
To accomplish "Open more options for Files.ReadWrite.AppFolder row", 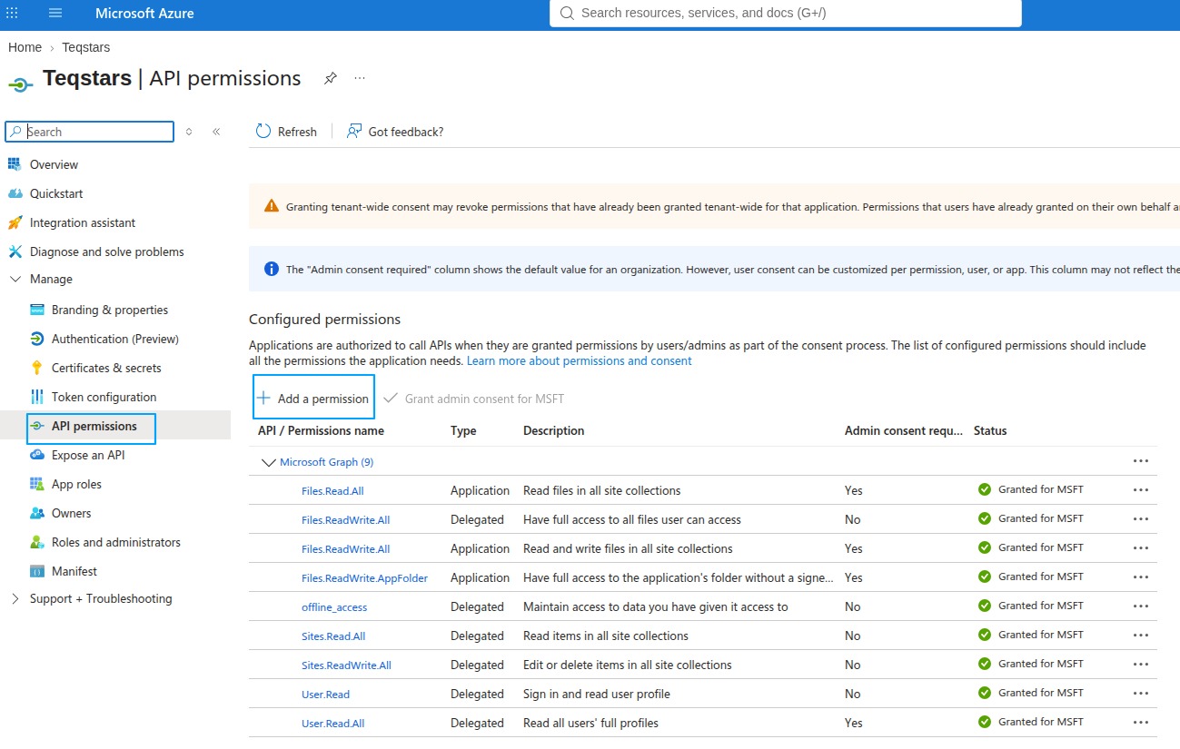I will 1141,577.
